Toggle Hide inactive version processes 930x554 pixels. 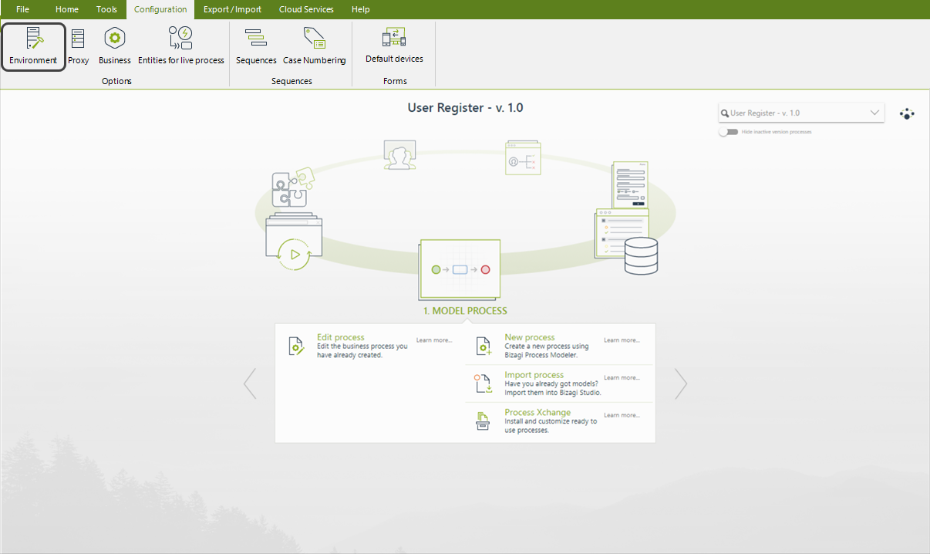coord(728,132)
